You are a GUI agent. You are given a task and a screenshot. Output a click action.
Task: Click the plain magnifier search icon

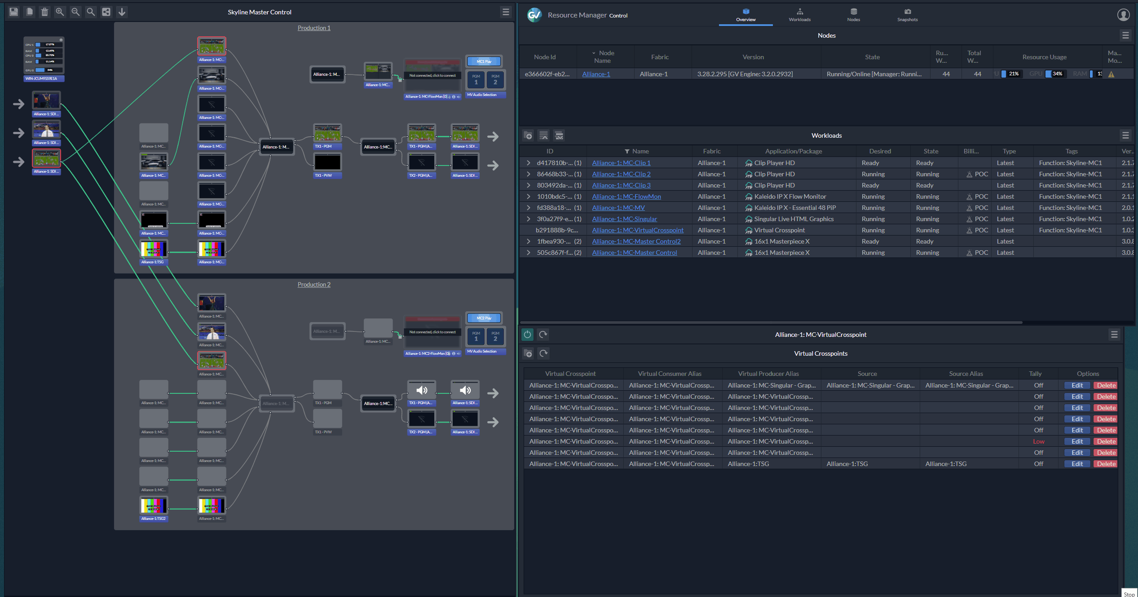91,12
